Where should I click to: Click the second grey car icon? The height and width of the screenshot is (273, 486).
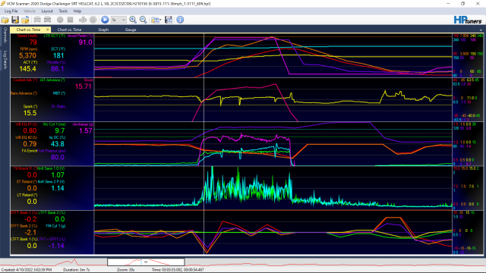click(47, 20)
